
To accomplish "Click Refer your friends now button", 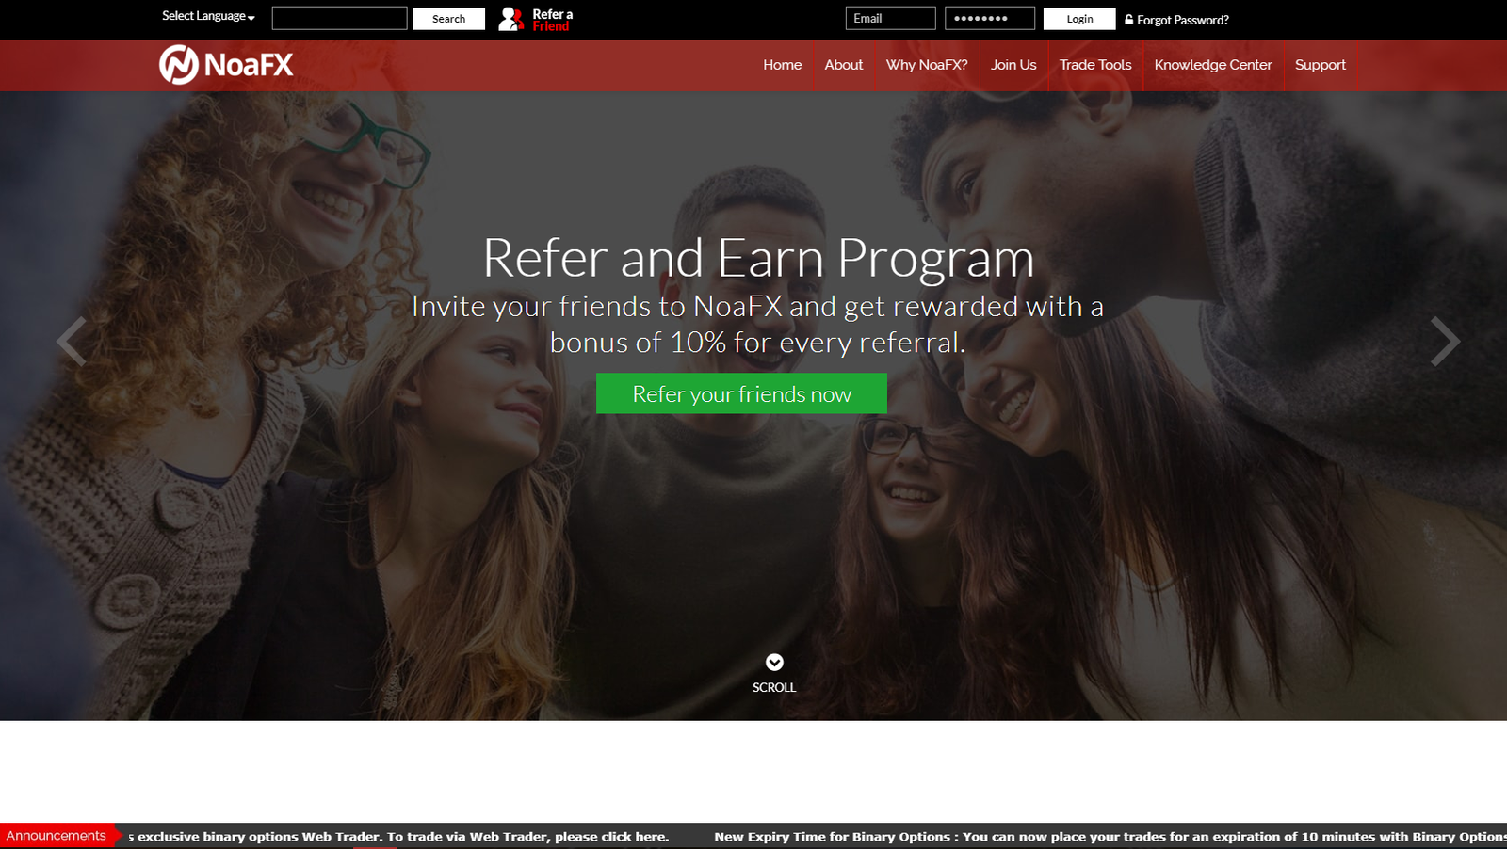I will click(741, 393).
